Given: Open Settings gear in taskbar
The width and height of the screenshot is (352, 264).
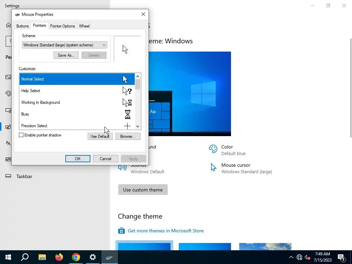Looking at the screenshot, I should [93, 257].
